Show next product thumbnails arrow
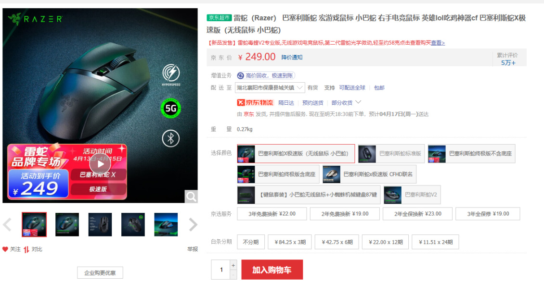The height and width of the screenshot is (283, 544). pos(193,224)
